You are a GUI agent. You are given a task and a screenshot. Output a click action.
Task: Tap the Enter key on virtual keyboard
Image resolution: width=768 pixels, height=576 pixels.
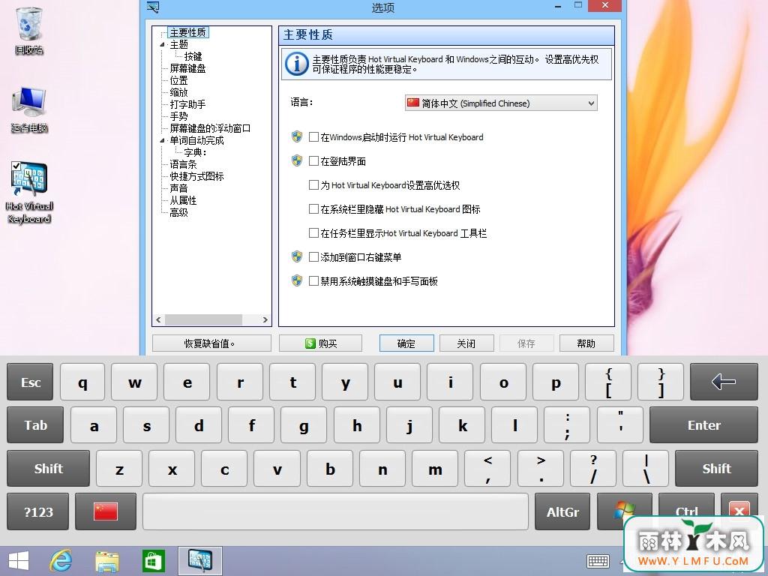click(x=703, y=424)
